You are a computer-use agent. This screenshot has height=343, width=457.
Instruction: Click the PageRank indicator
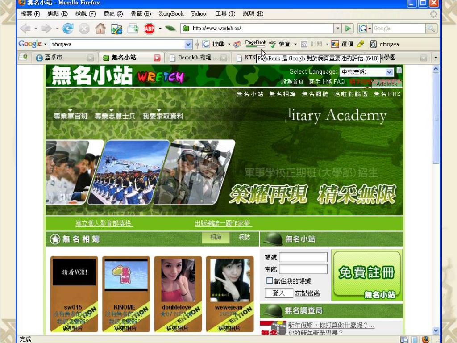click(255, 44)
